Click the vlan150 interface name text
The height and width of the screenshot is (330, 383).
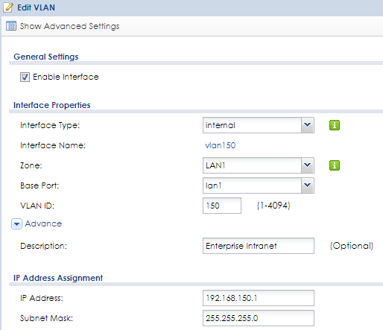click(x=221, y=145)
